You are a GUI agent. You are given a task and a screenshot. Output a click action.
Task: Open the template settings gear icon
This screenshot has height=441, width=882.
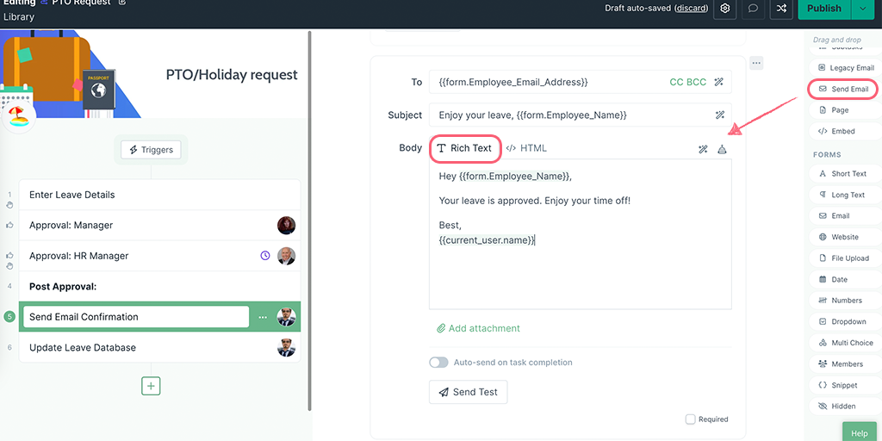[x=725, y=9]
